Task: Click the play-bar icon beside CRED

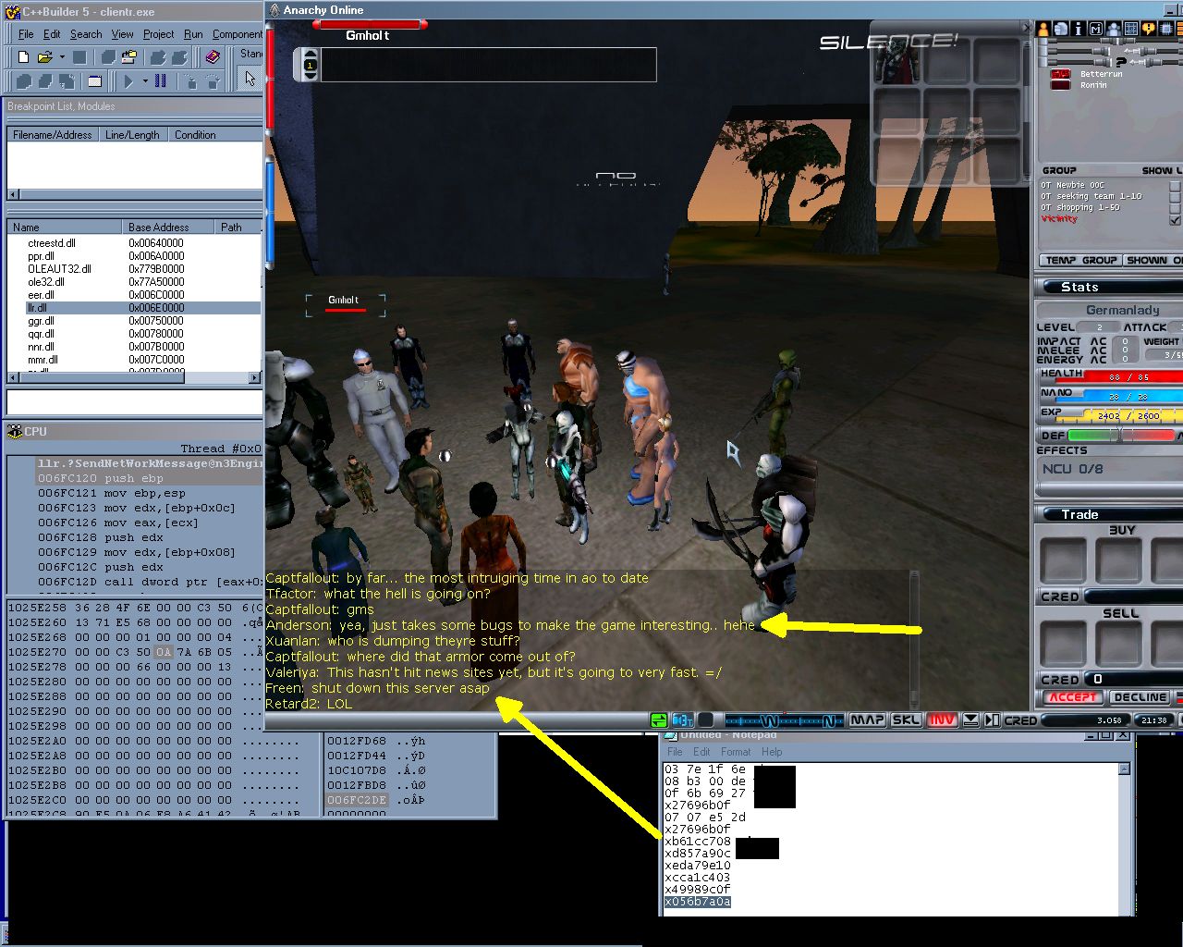Action: (x=993, y=720)
